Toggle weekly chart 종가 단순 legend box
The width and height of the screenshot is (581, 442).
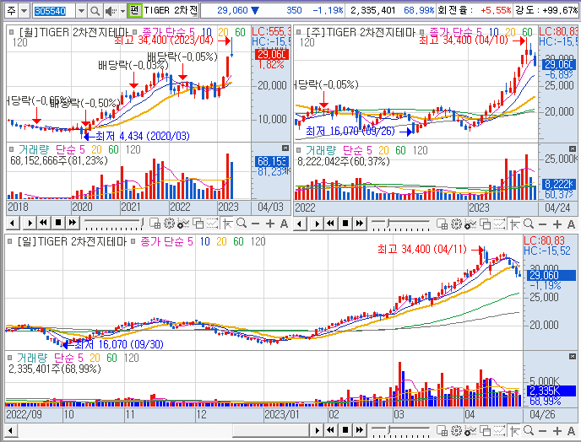pyautogui.click(x=422, y=32)
